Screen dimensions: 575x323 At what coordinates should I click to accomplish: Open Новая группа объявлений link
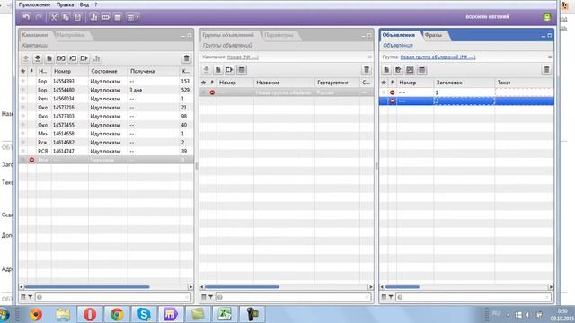(x=438, y=57)
